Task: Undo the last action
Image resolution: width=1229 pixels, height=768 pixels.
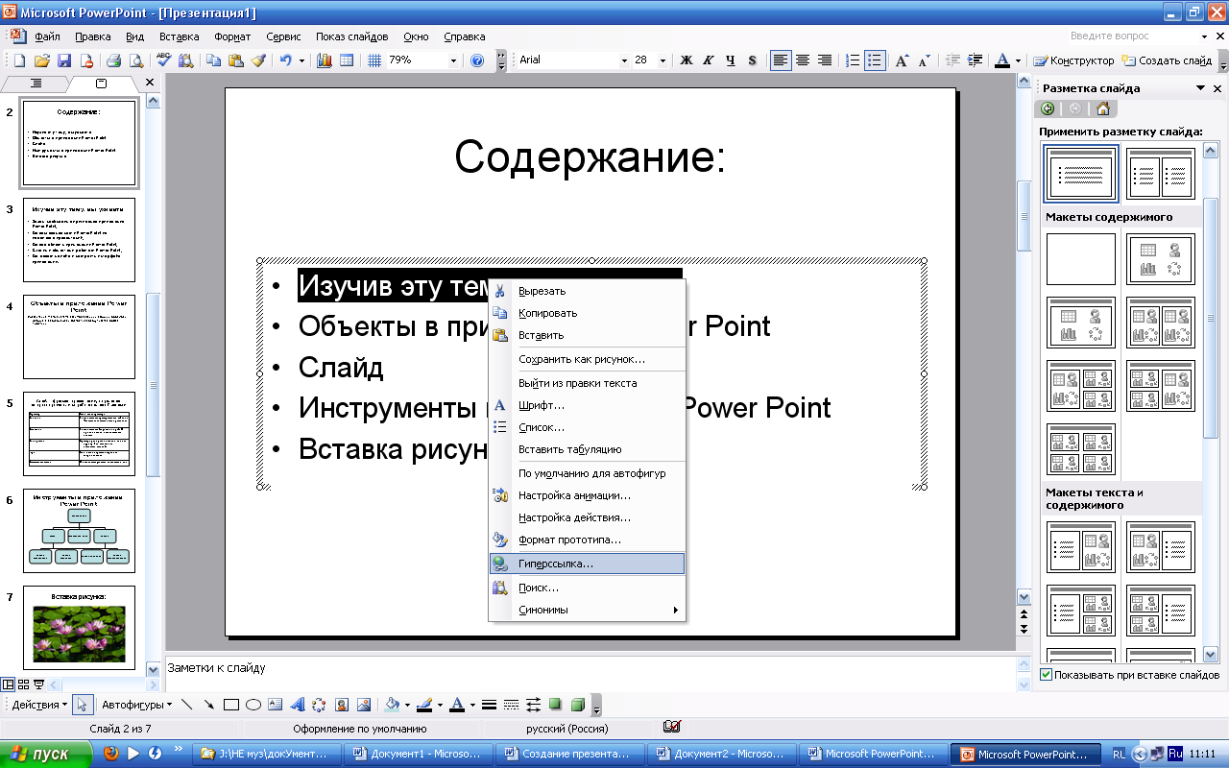Action: click(x=285, y=60)
